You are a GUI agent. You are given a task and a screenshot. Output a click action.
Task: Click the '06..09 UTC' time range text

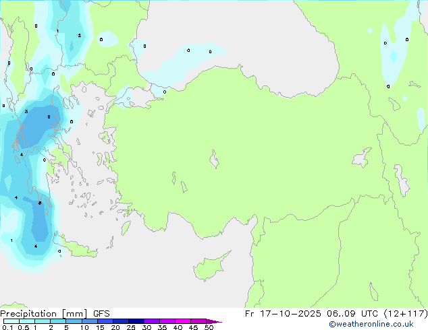[352, 314]
